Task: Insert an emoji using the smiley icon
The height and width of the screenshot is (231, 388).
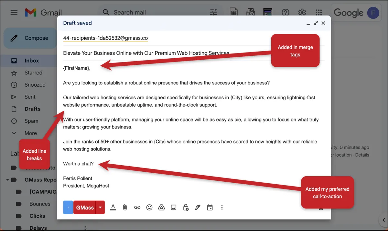Action: tap(149, 207)
